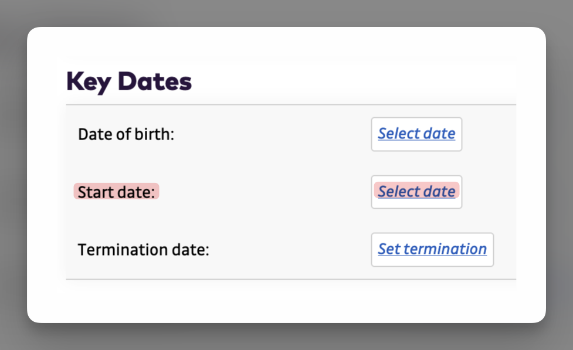Click the divider line under Key Dates

pos(290,103)
